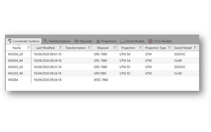211x132 pixels.
Task: Open the Transformation column filter
Action: [89, 48]
